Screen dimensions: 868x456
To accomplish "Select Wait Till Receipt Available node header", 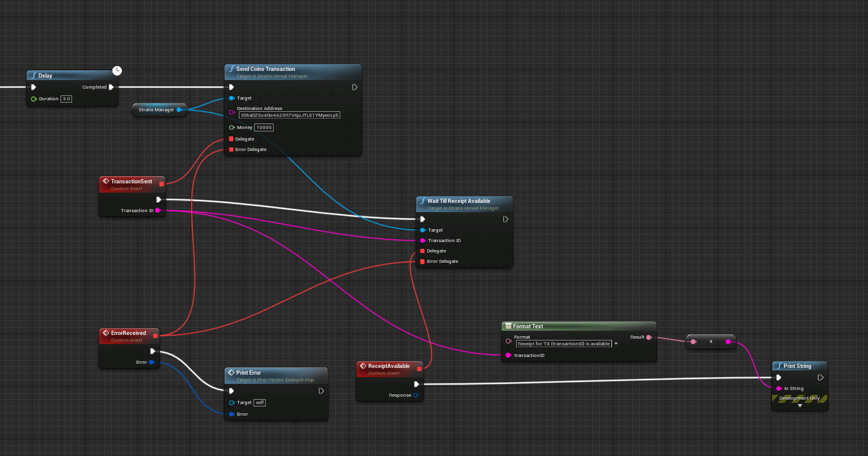I will 464,204.
